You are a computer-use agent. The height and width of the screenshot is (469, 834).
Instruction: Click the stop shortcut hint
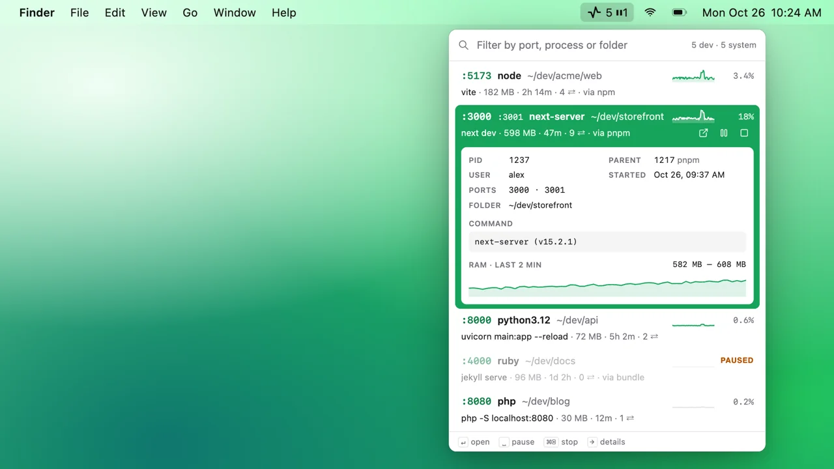(561, 442)
